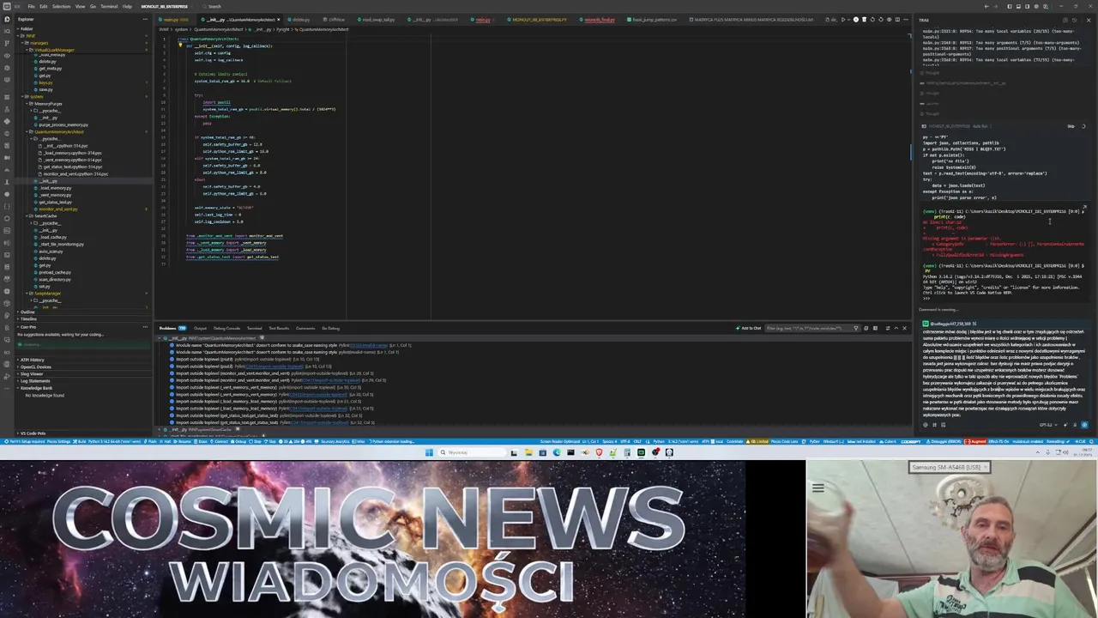Click the split editor icon
This screenshot has height=618, width=1098.
897,20
